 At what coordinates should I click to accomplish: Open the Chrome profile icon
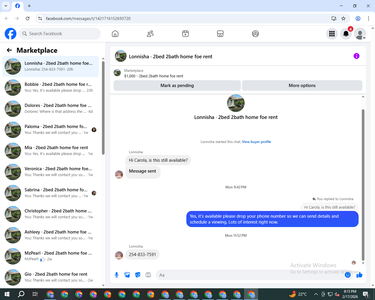358,18
